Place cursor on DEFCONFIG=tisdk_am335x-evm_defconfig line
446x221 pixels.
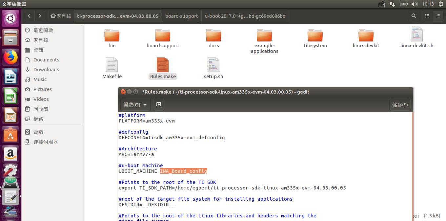tap(172, 138)
